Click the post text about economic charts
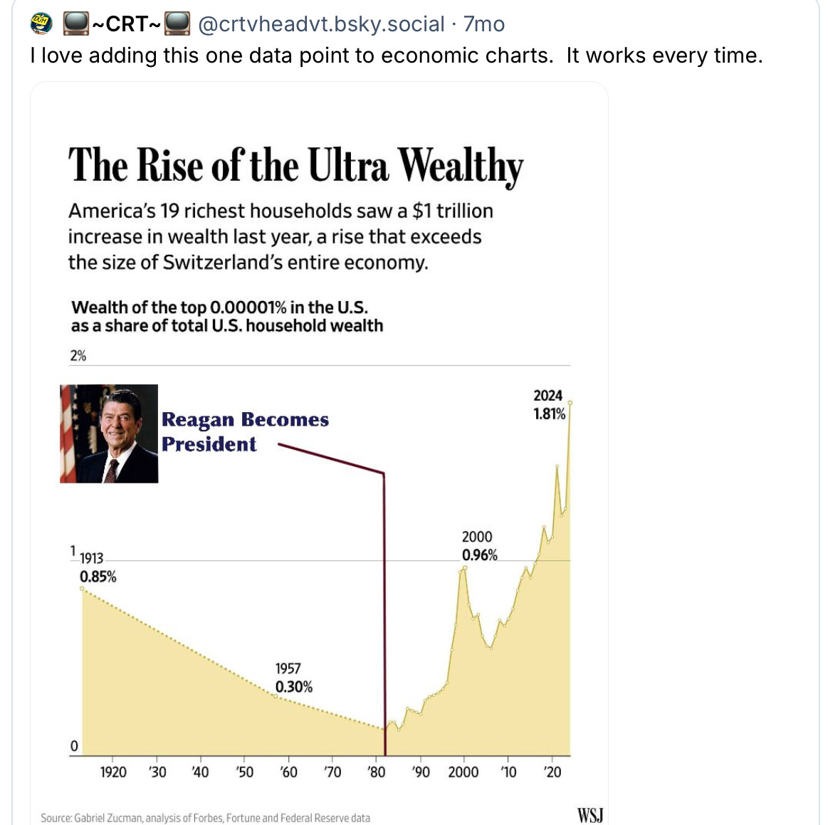The height and width of the screenshot is (825, 828). pos(396,56)
